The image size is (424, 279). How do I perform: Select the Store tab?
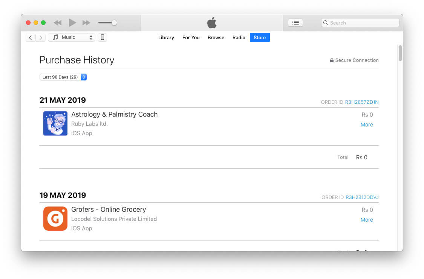[x=260, y=38]
